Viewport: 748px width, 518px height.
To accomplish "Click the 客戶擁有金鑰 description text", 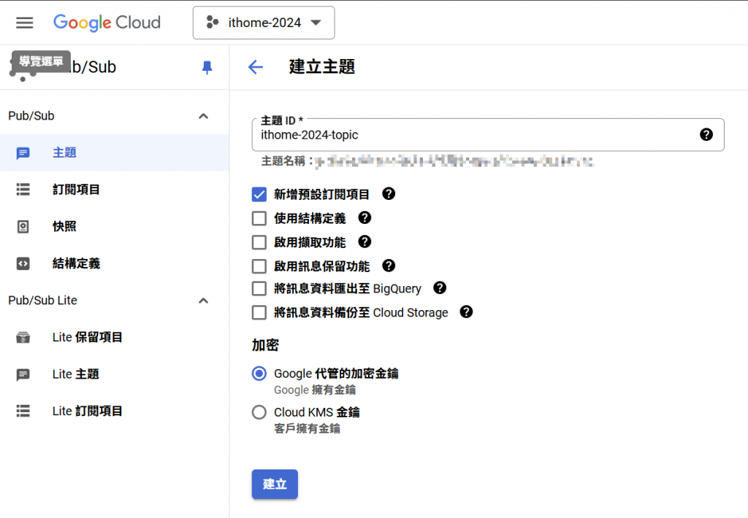I will pos(308,428).
